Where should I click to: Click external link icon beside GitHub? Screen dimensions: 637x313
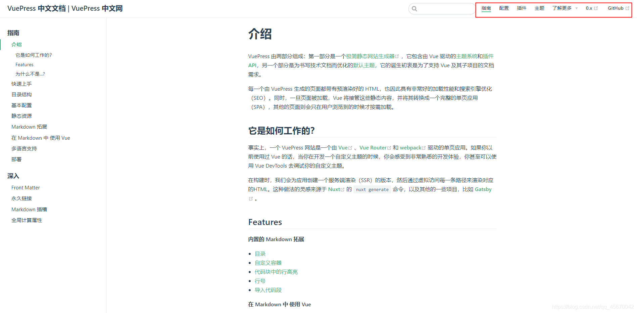(627, 8)
